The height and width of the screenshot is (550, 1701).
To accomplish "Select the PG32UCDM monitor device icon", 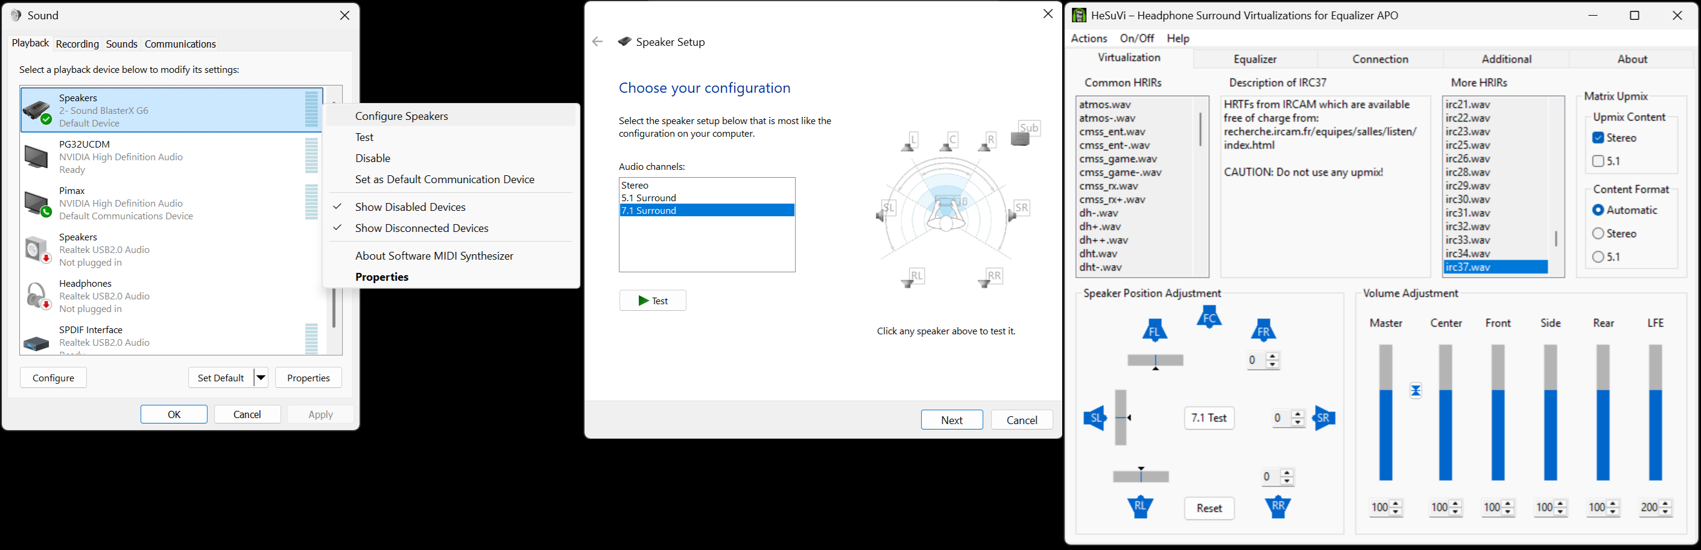I will point(36,157).
